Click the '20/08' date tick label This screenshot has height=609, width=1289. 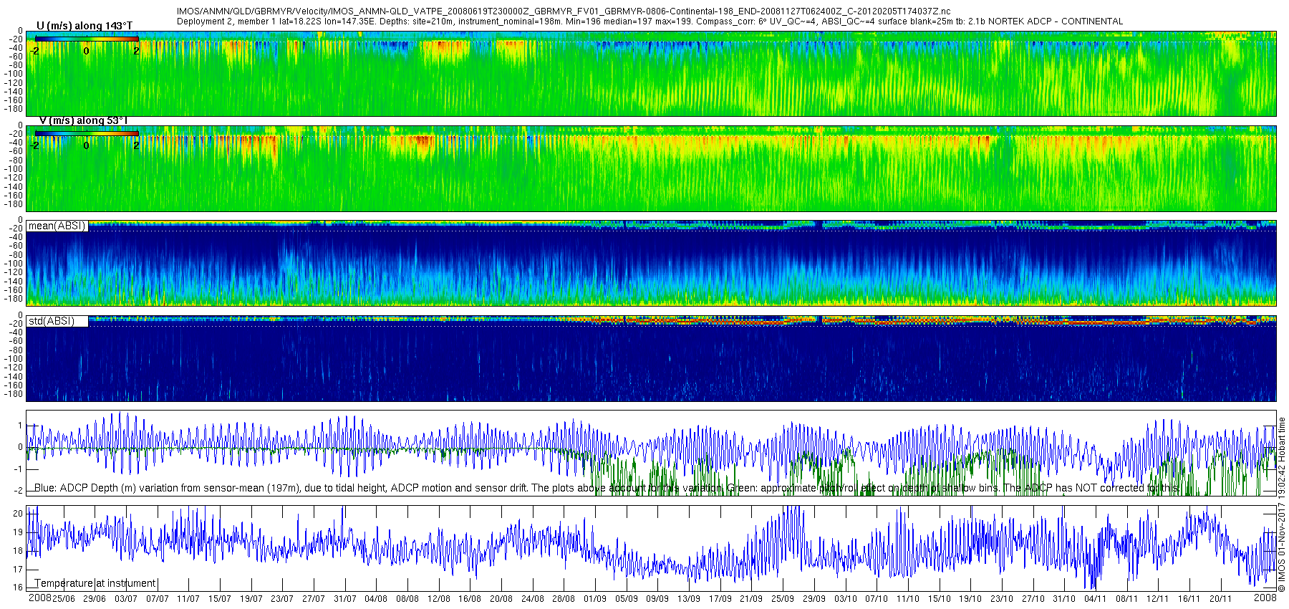(x=501, y=598)
